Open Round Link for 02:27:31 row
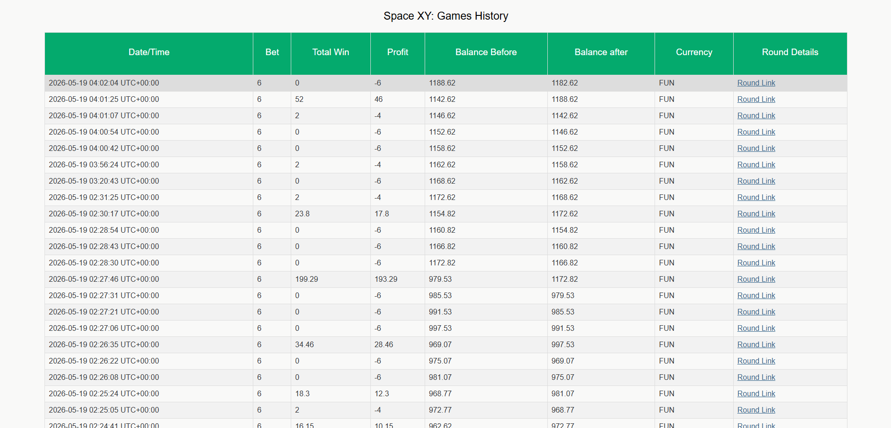 coord(756,295)
